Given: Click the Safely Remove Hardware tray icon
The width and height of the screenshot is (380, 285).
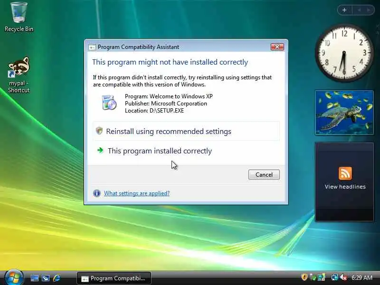Looking at the screenshot, I should pos(313,277).
